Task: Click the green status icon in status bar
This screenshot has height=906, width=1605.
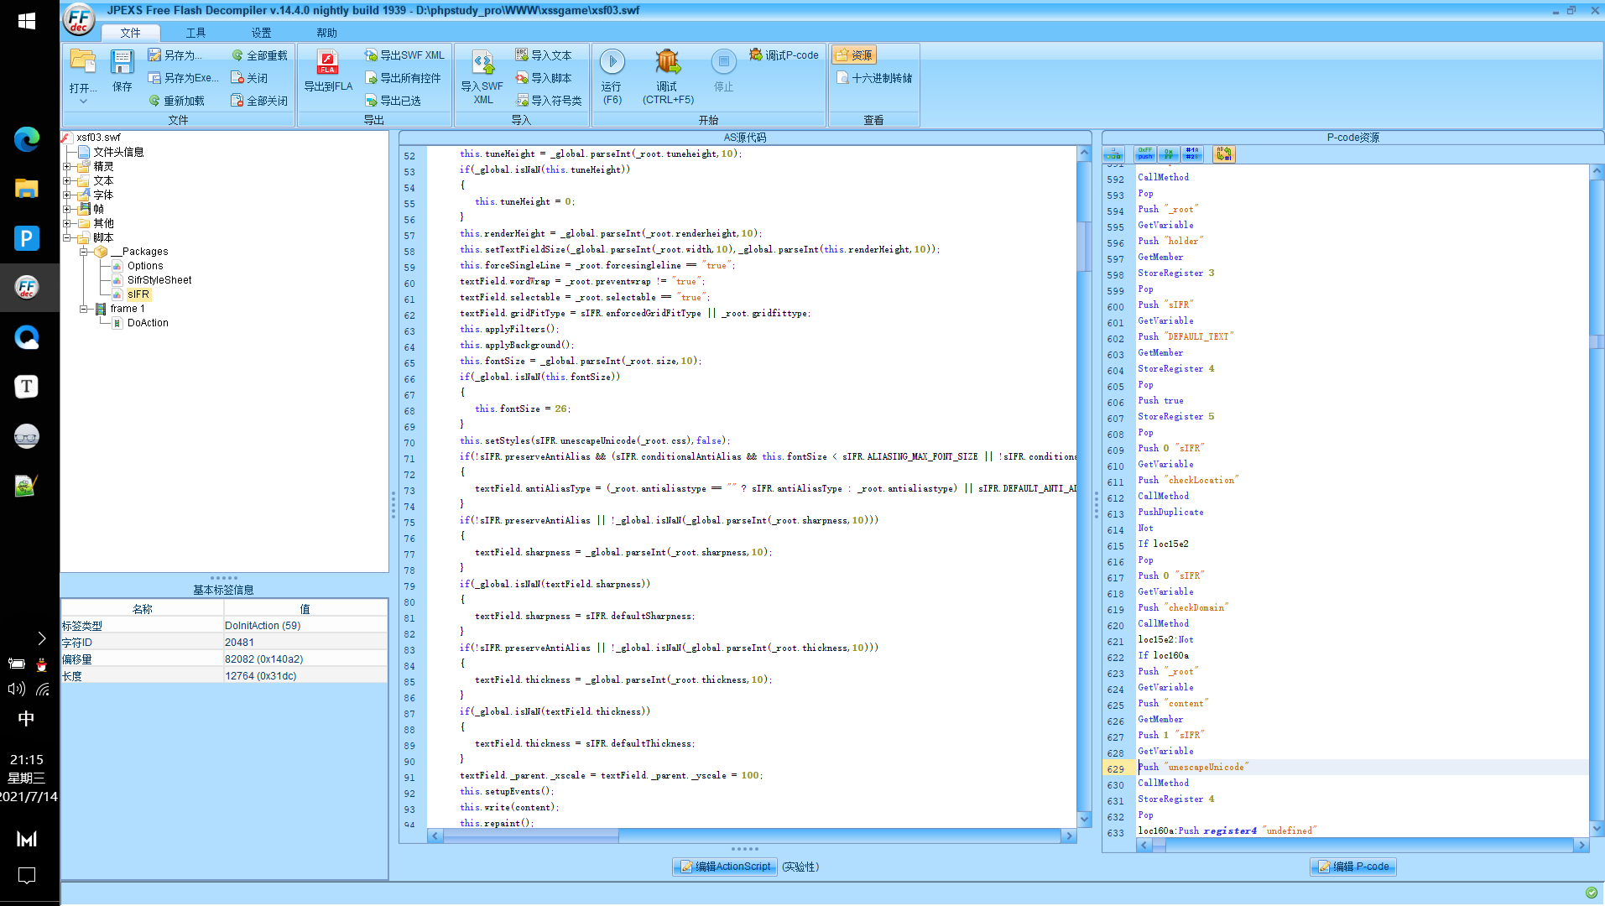Action: [x=1592, y=893]
